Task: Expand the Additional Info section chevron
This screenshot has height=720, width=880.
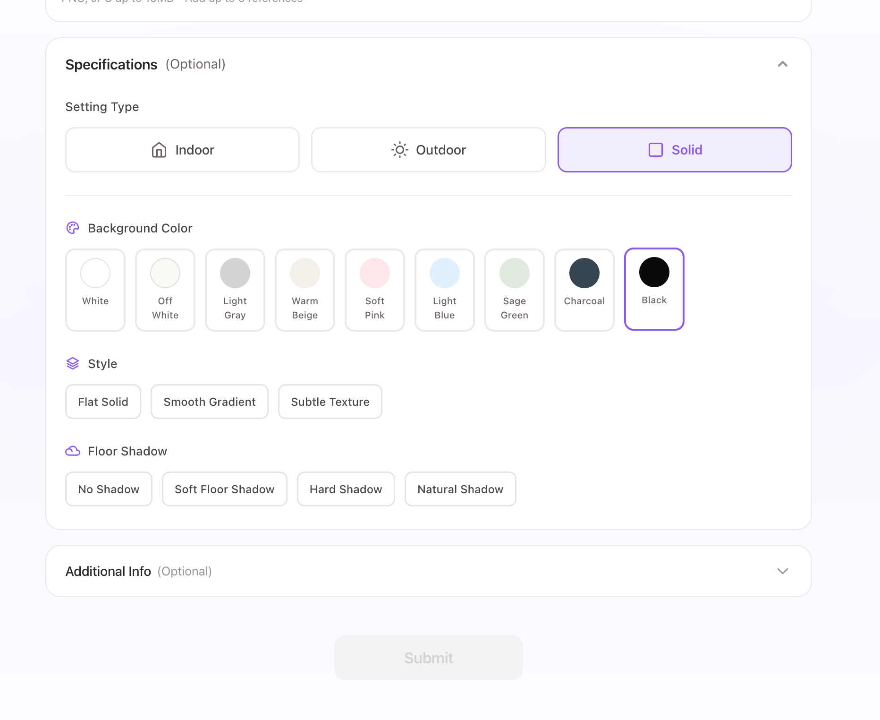Action: (782, 571)
